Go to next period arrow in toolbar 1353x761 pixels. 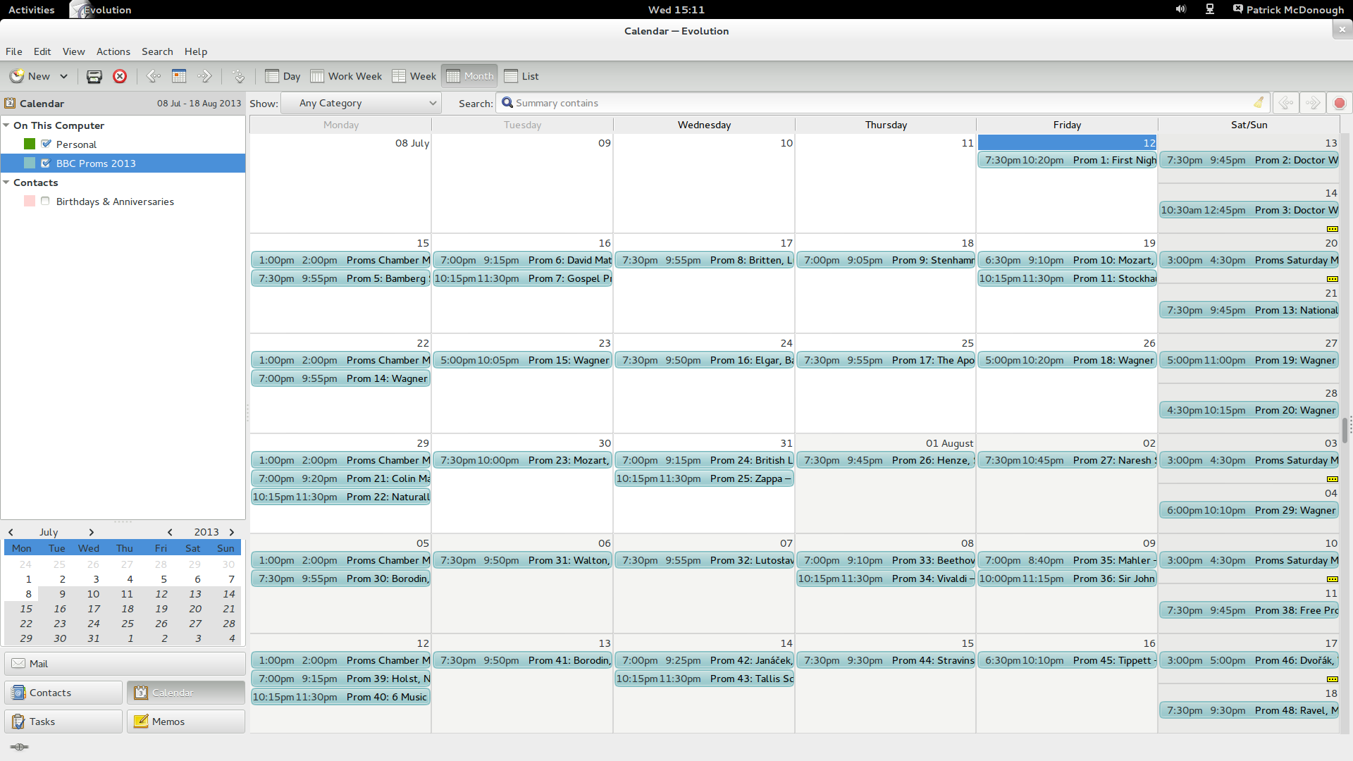pyautogui.click(x=204, y=76)
